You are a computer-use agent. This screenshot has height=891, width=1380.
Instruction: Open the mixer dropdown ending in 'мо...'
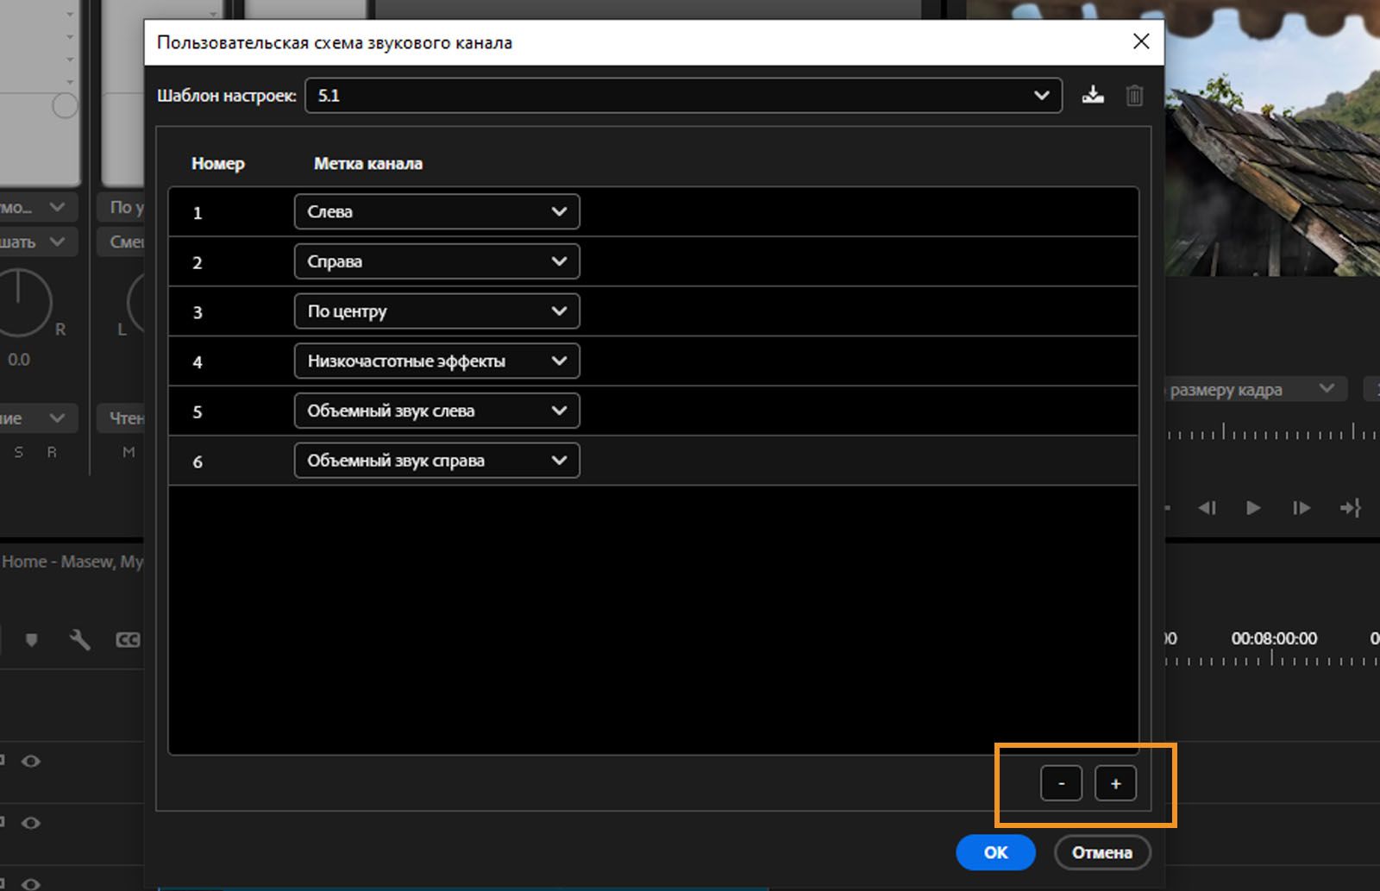39,207
